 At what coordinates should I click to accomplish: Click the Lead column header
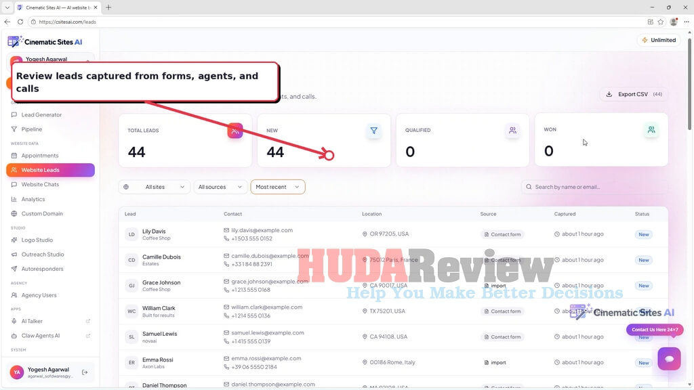pos(130,214)
